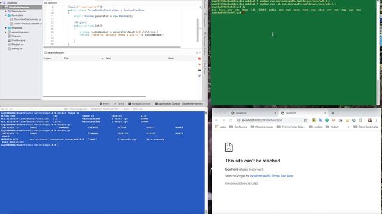Open Startup.cs in the solution tree
The height and width of the screenshot is (214, 382).
[17, 49]
